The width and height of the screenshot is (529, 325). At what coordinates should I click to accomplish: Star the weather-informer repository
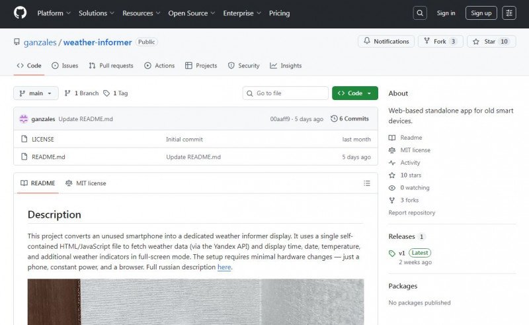coord(491,42)
